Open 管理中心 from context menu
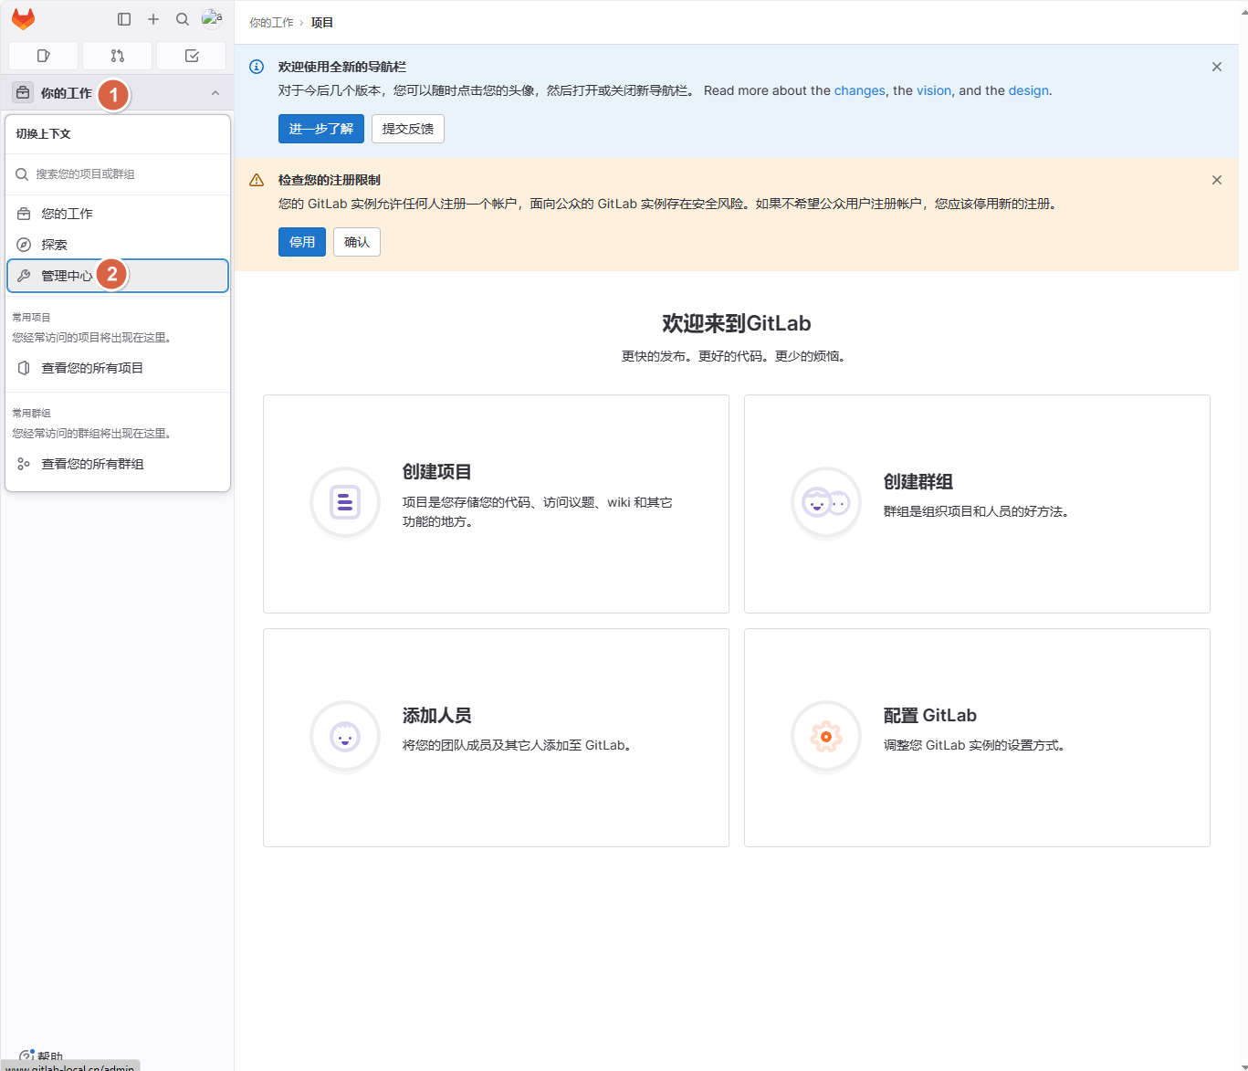Viewport: 1248px width, 1071px height. 118,276
